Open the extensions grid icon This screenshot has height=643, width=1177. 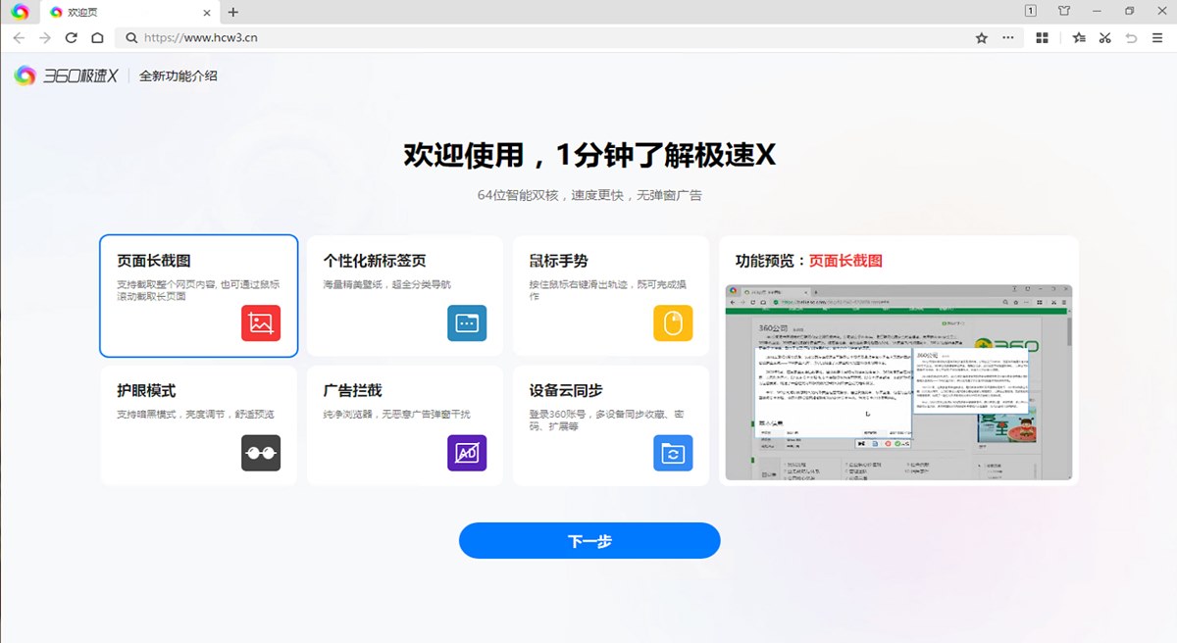1042,38
